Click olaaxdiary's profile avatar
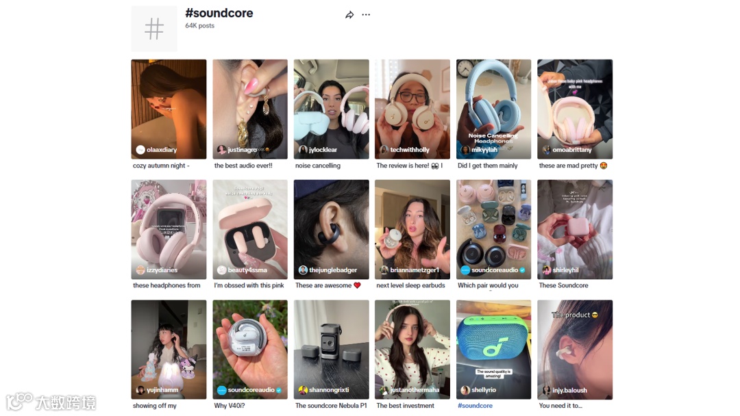Viewport: 740px width, 416px height. coord(140,150)
